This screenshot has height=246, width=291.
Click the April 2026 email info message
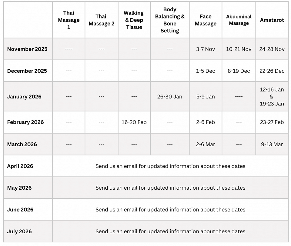pos(170,166)
